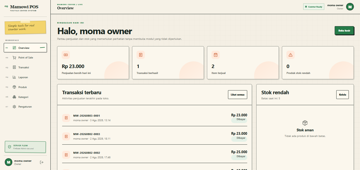Click transaction ID MW-20260802-0003
The width and height of the screenshot is (360, 170).
tap(87, 134)
